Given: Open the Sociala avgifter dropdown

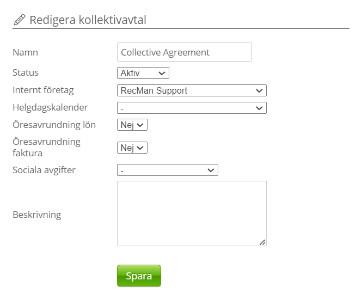Looking at the screenshot, I should pyautogui.click(x=167, y=170).
